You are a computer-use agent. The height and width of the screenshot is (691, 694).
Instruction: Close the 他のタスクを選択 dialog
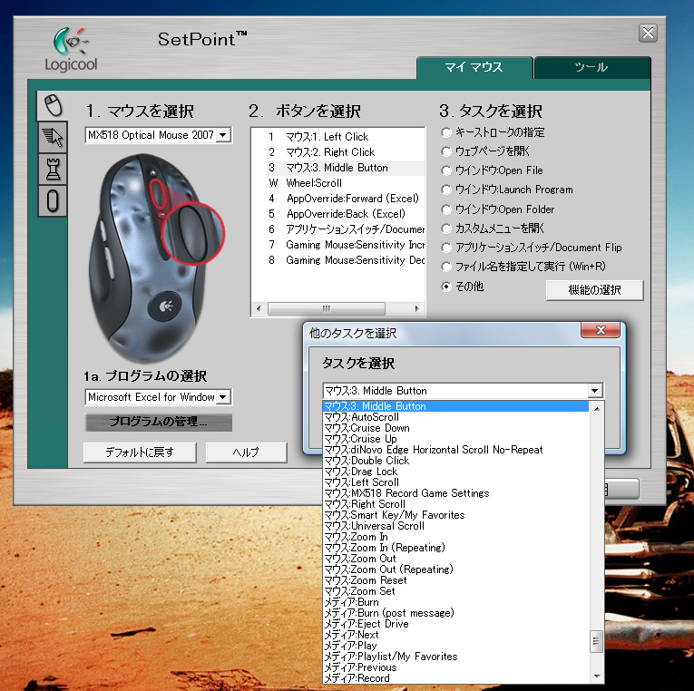(601, 330)
